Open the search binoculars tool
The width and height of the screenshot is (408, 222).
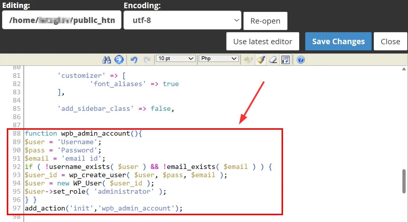pos(106,60)
